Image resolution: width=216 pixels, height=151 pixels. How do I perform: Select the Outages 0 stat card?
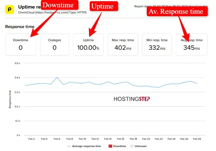(x=55, y=45)
